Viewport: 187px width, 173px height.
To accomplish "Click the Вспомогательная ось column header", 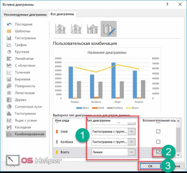I will click(159, 121).
